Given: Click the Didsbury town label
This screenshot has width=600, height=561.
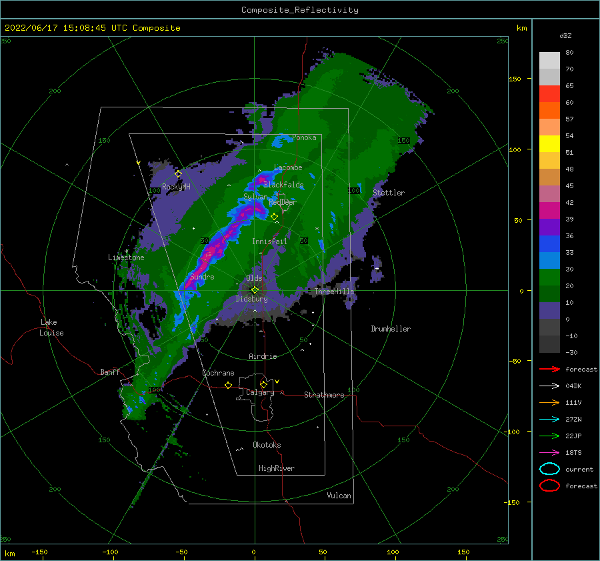Looking at the screenshot, I should pos(251,299).
